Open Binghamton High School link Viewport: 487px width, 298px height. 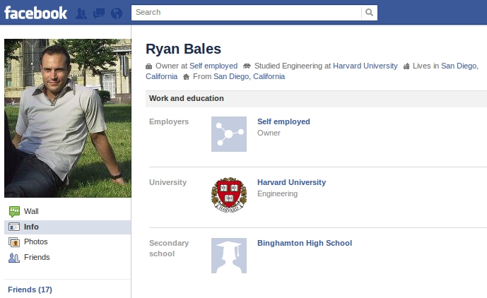tap(305, 243)
